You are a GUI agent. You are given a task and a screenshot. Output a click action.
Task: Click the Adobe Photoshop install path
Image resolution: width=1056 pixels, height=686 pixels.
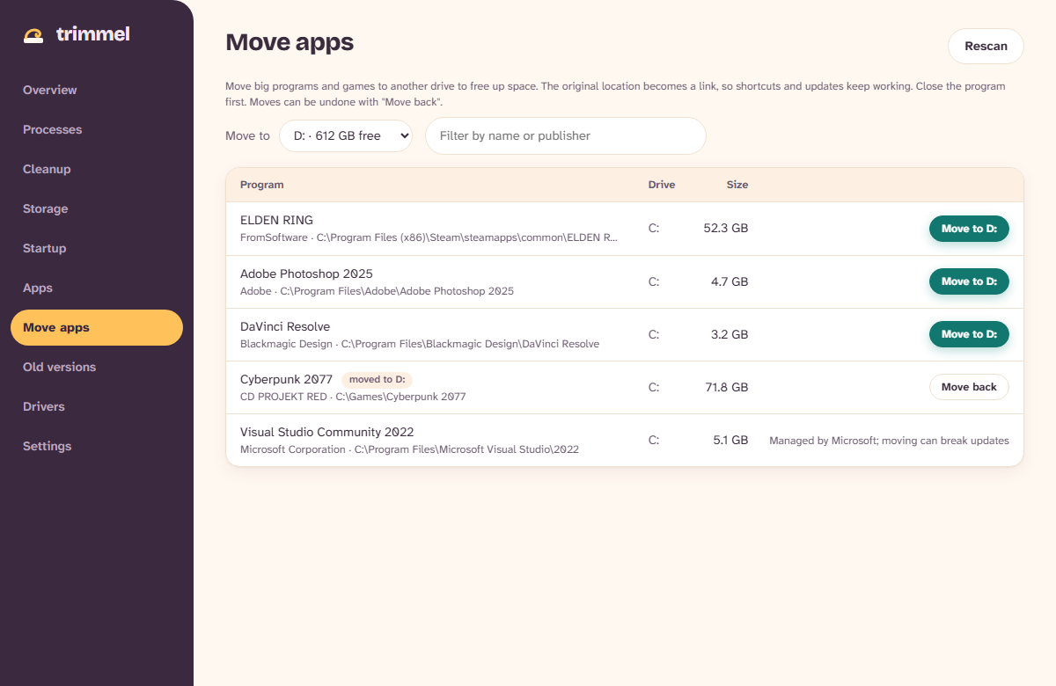pyautogui.click(x=377, y=291)
